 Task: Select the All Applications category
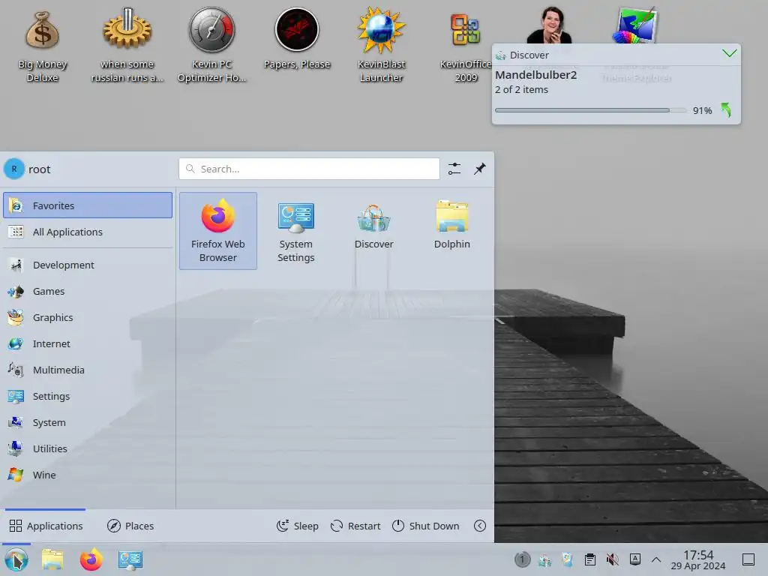click(88, 232)
